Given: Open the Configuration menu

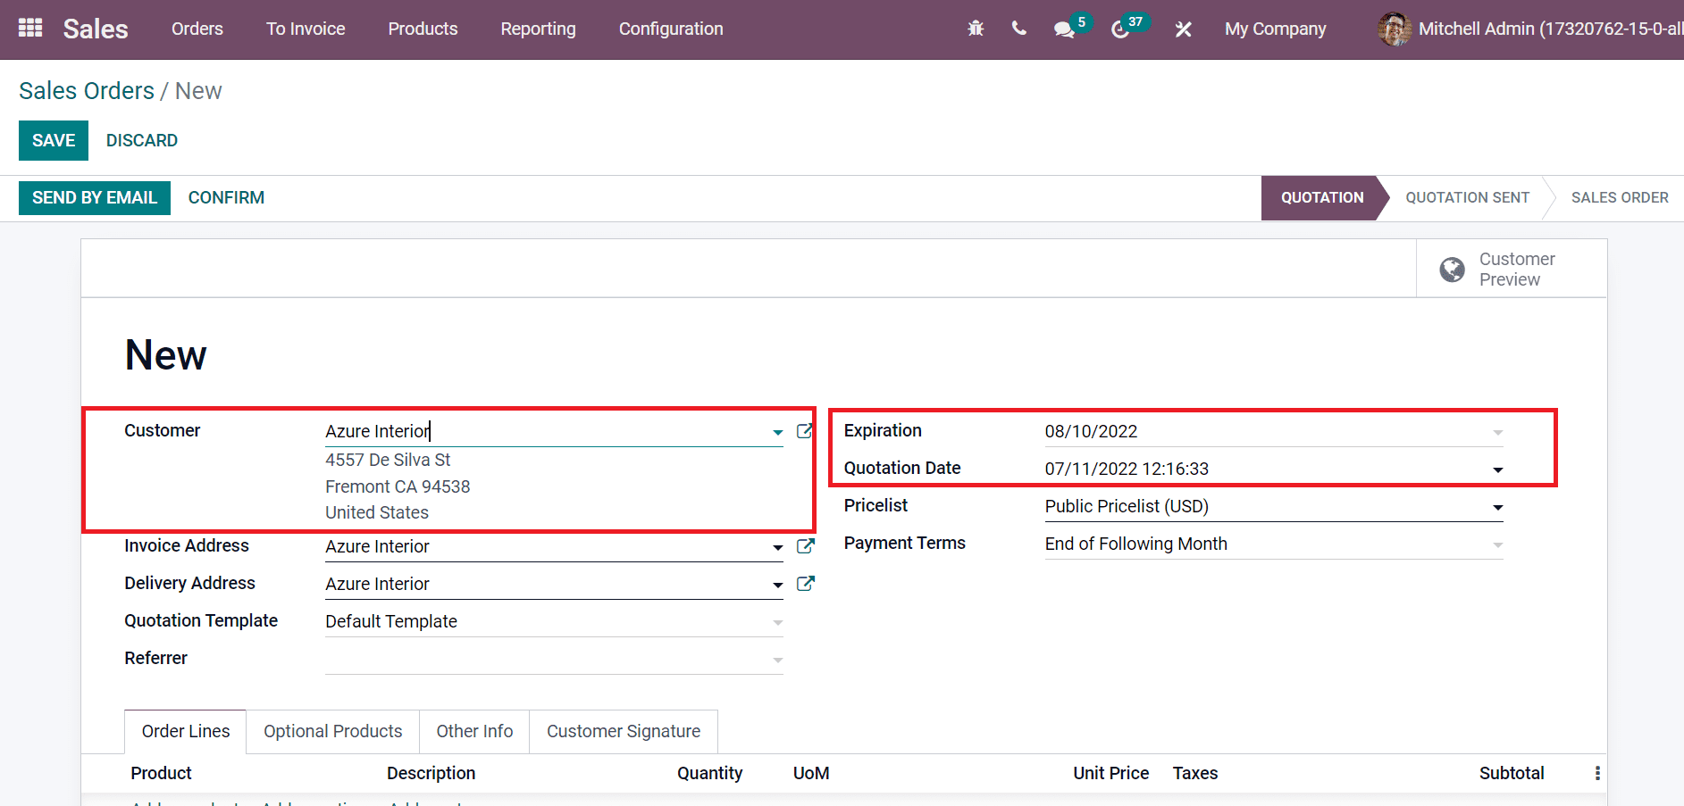Looking at the screenshot, I should [x=671, y=29].
